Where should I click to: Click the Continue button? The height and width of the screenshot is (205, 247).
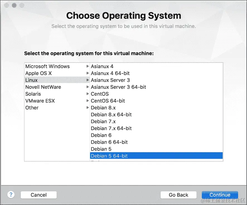[x=220, y=195]
